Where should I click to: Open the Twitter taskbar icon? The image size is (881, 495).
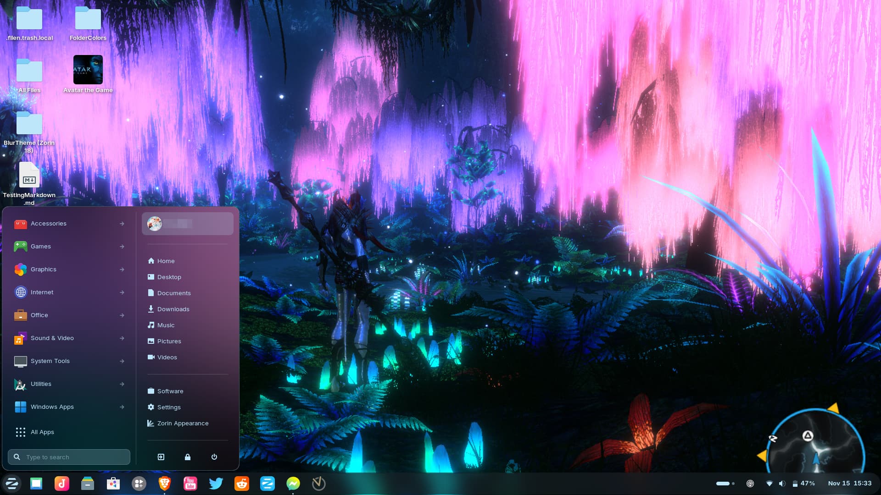[x=216, y=483]
